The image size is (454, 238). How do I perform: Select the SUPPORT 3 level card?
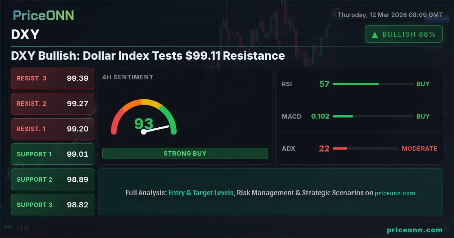[53, 205]
